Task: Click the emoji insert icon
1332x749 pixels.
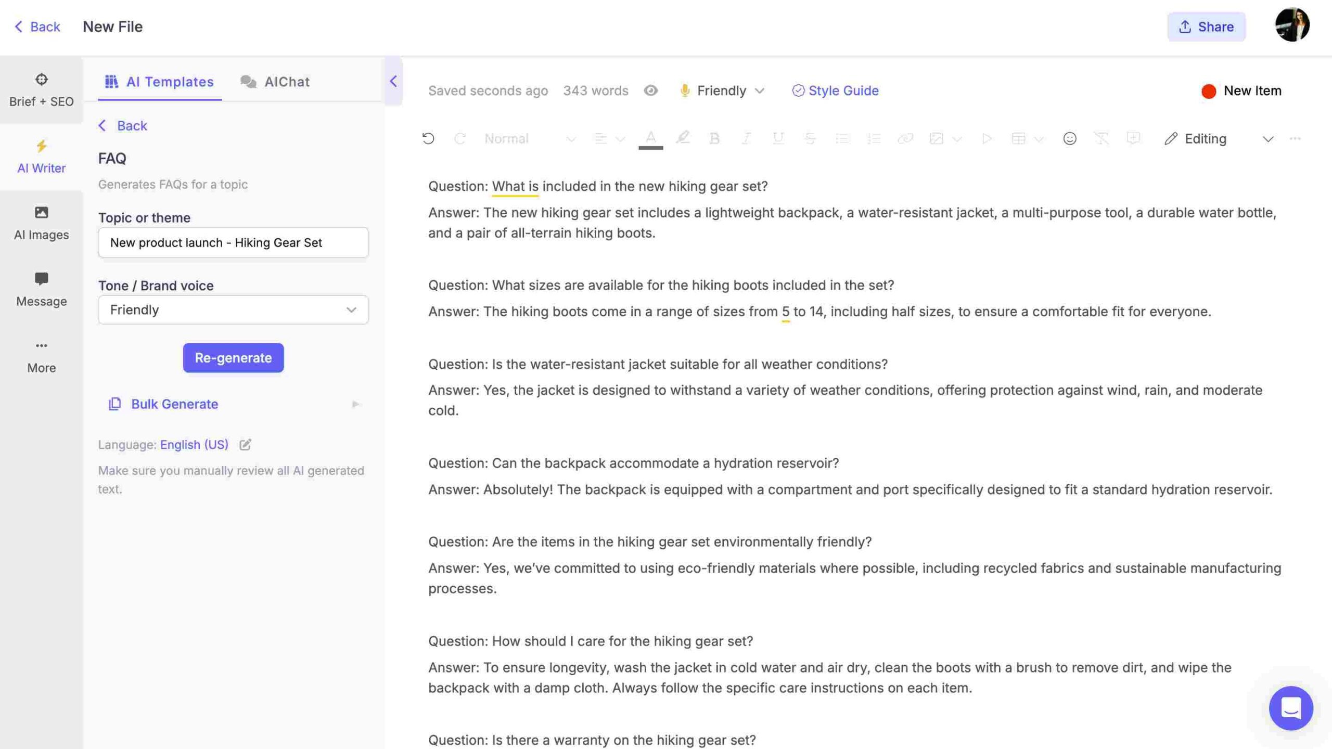Action: [x=1069, y=139]
